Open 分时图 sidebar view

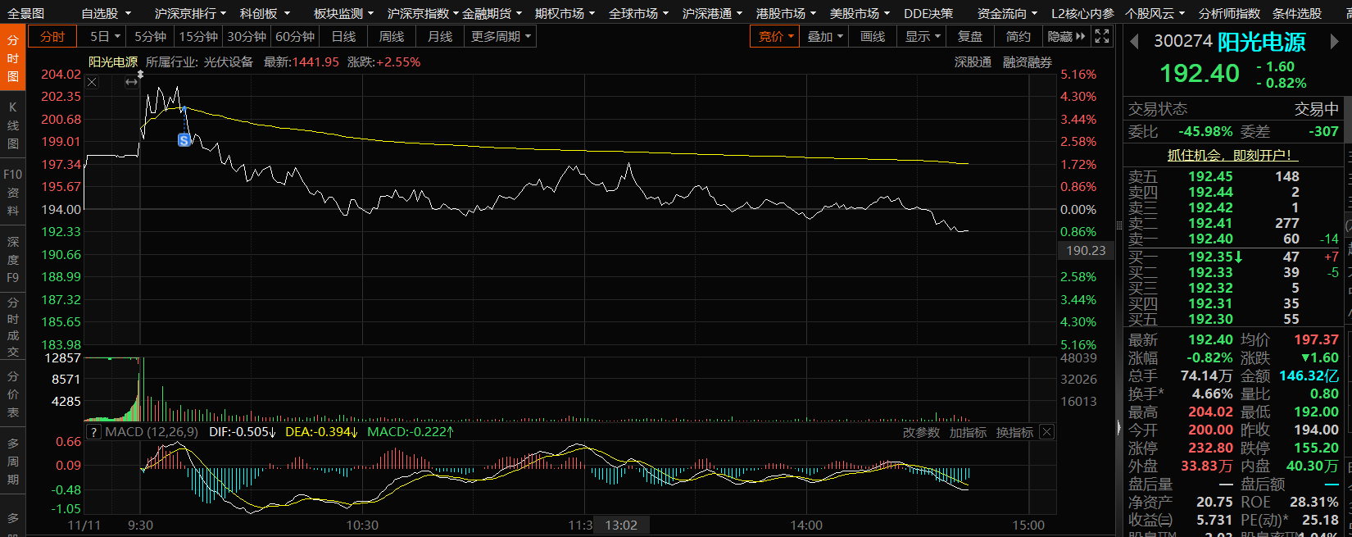(12, 58)
